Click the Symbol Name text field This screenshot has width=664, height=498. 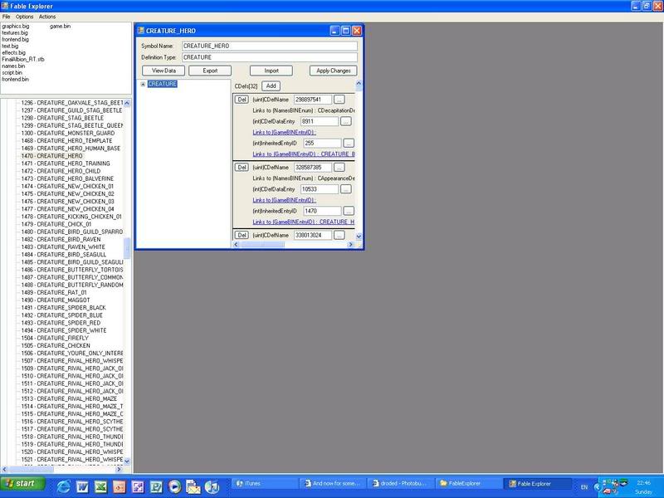click(x=268, y=46)
